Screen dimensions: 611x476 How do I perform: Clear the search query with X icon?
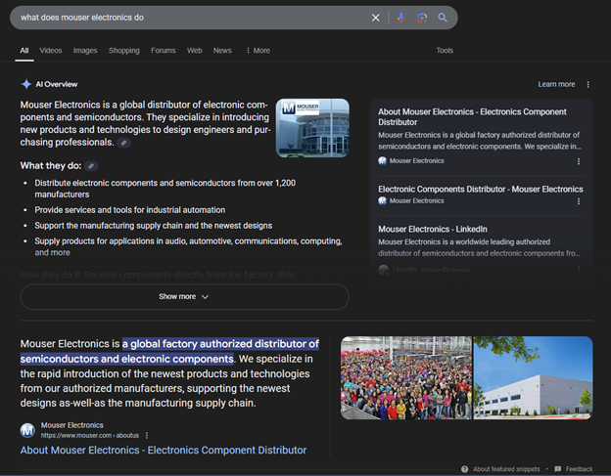point(376,18)
